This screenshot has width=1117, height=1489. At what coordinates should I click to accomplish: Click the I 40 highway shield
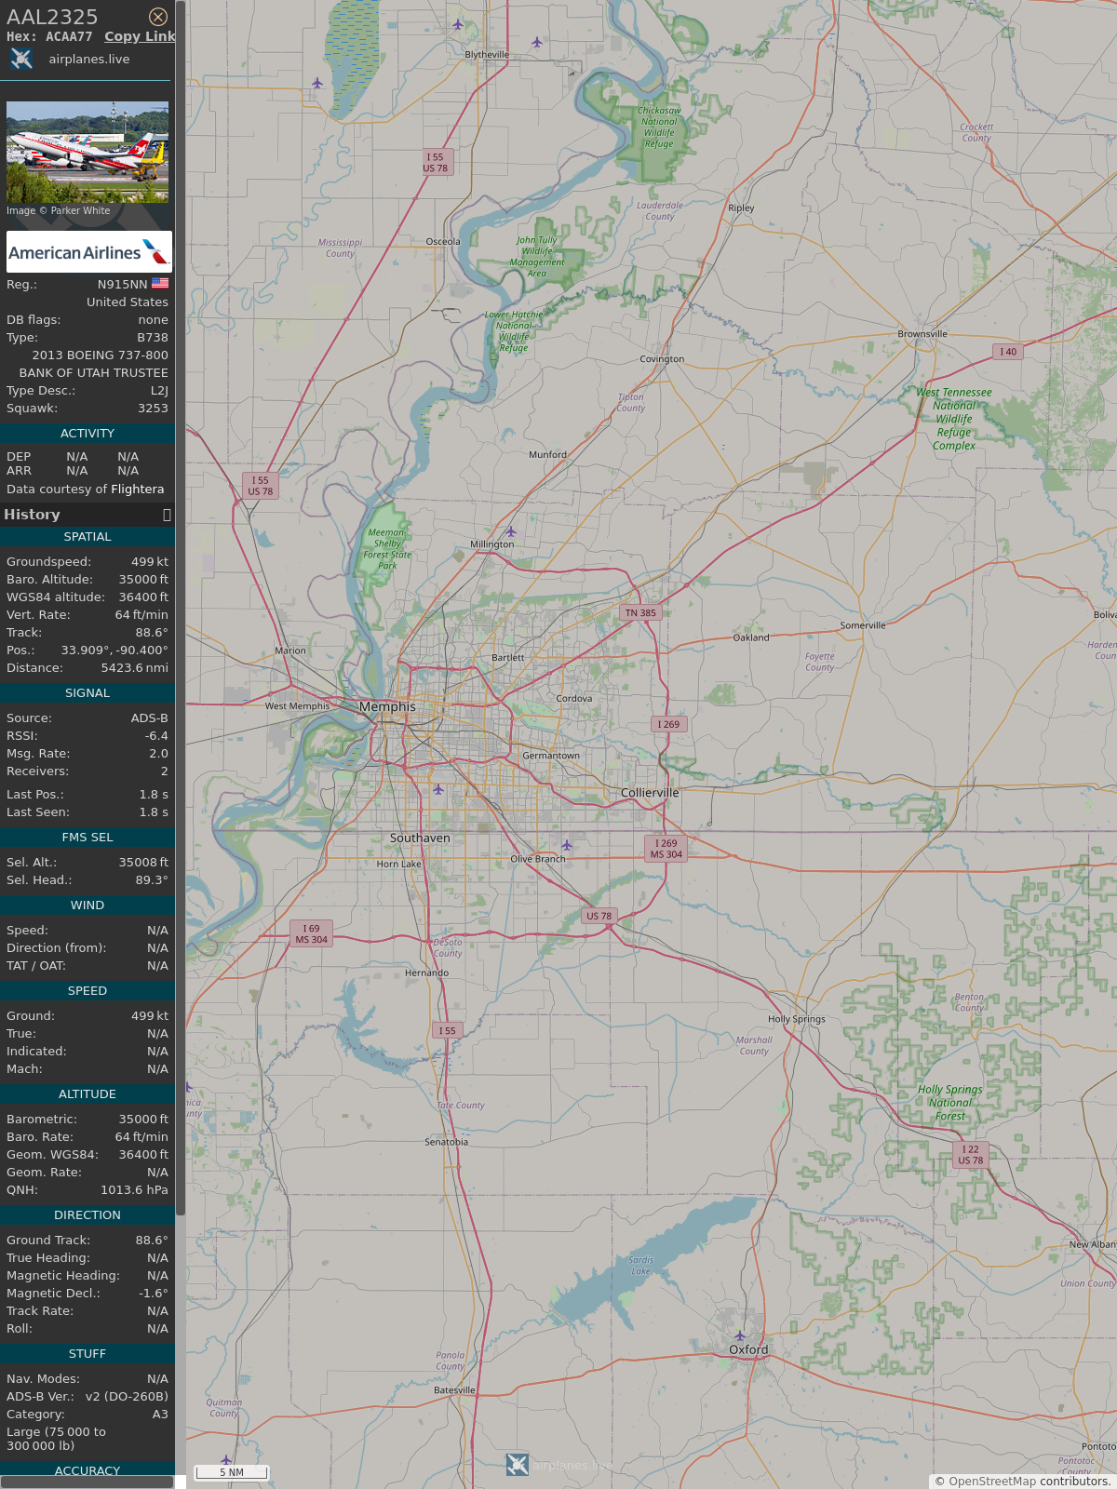(1008, 352)
